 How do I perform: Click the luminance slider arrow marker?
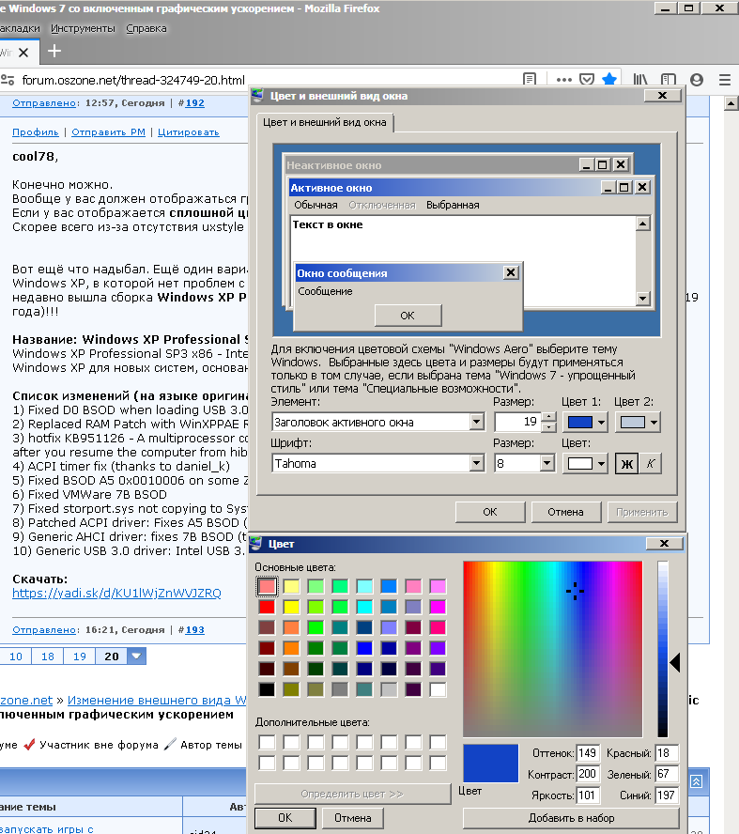pyautogui.click(x=674, y=663)
